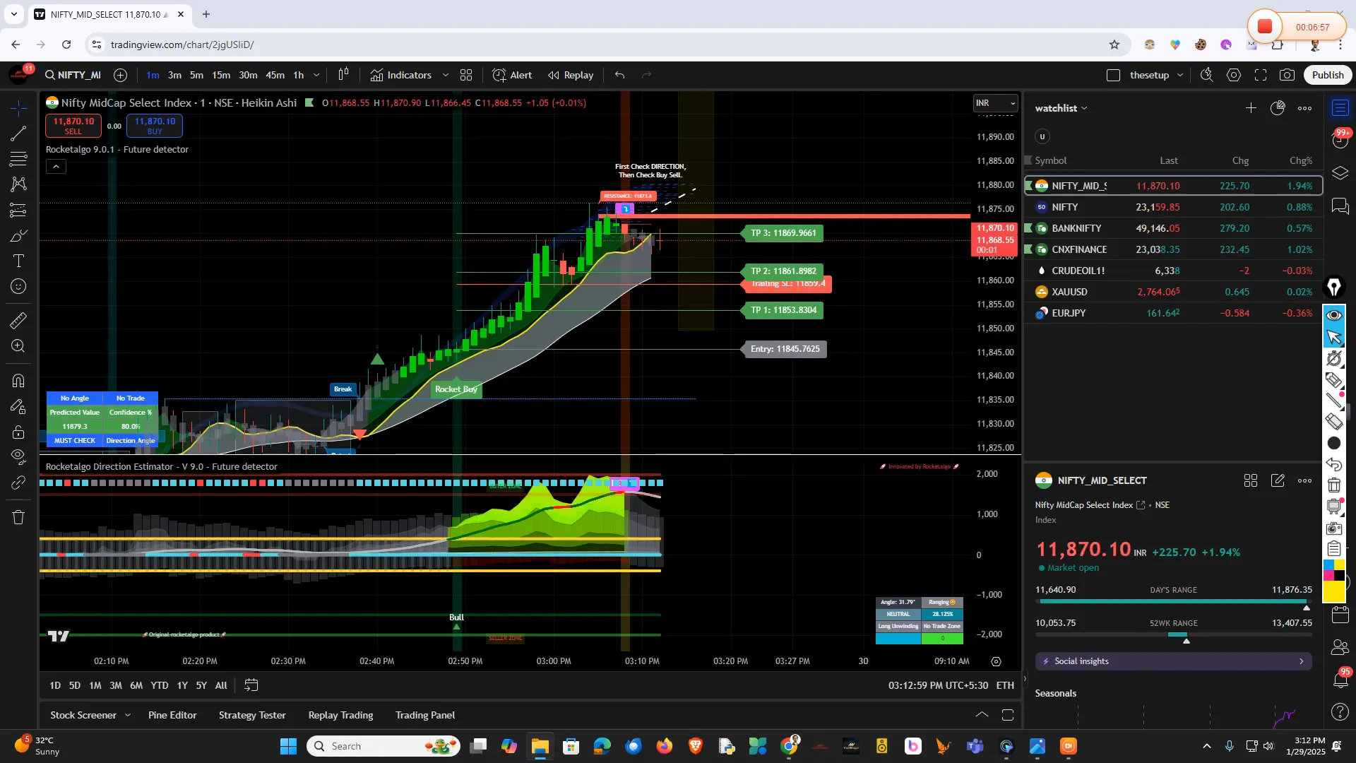Select the Measure ruler tool
Screen dimensions: 1356x763
pos(18,320)
